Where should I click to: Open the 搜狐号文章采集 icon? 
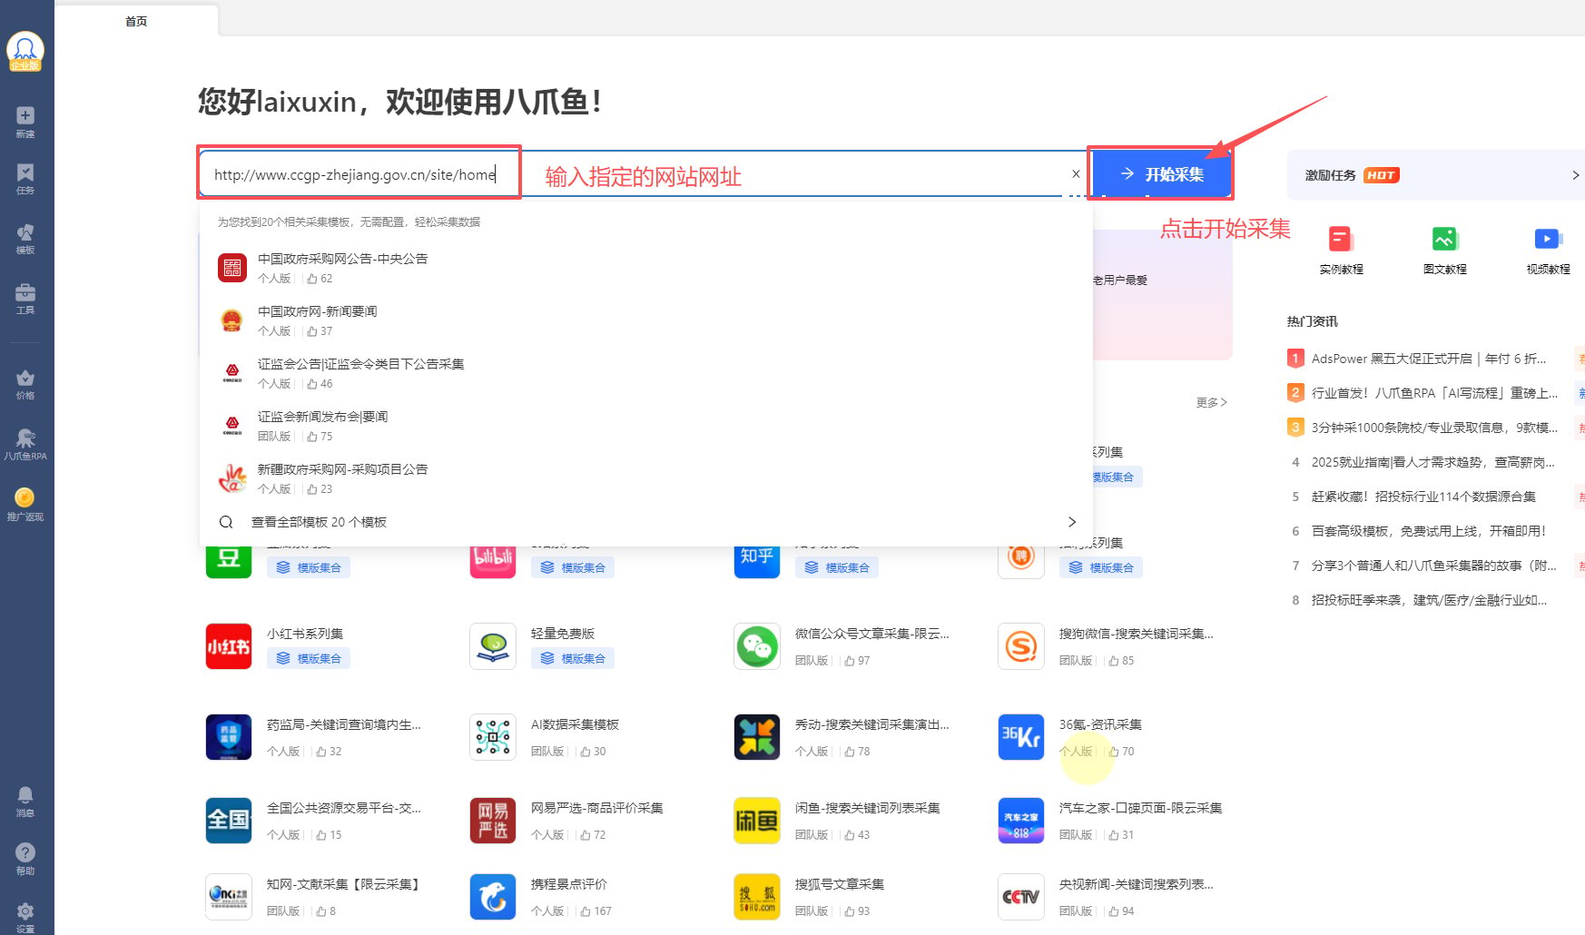tap(757, 897)
